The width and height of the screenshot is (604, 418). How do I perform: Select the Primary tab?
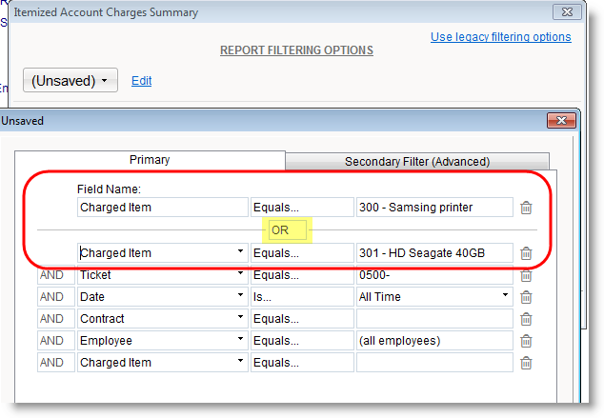tap(150, 160)
